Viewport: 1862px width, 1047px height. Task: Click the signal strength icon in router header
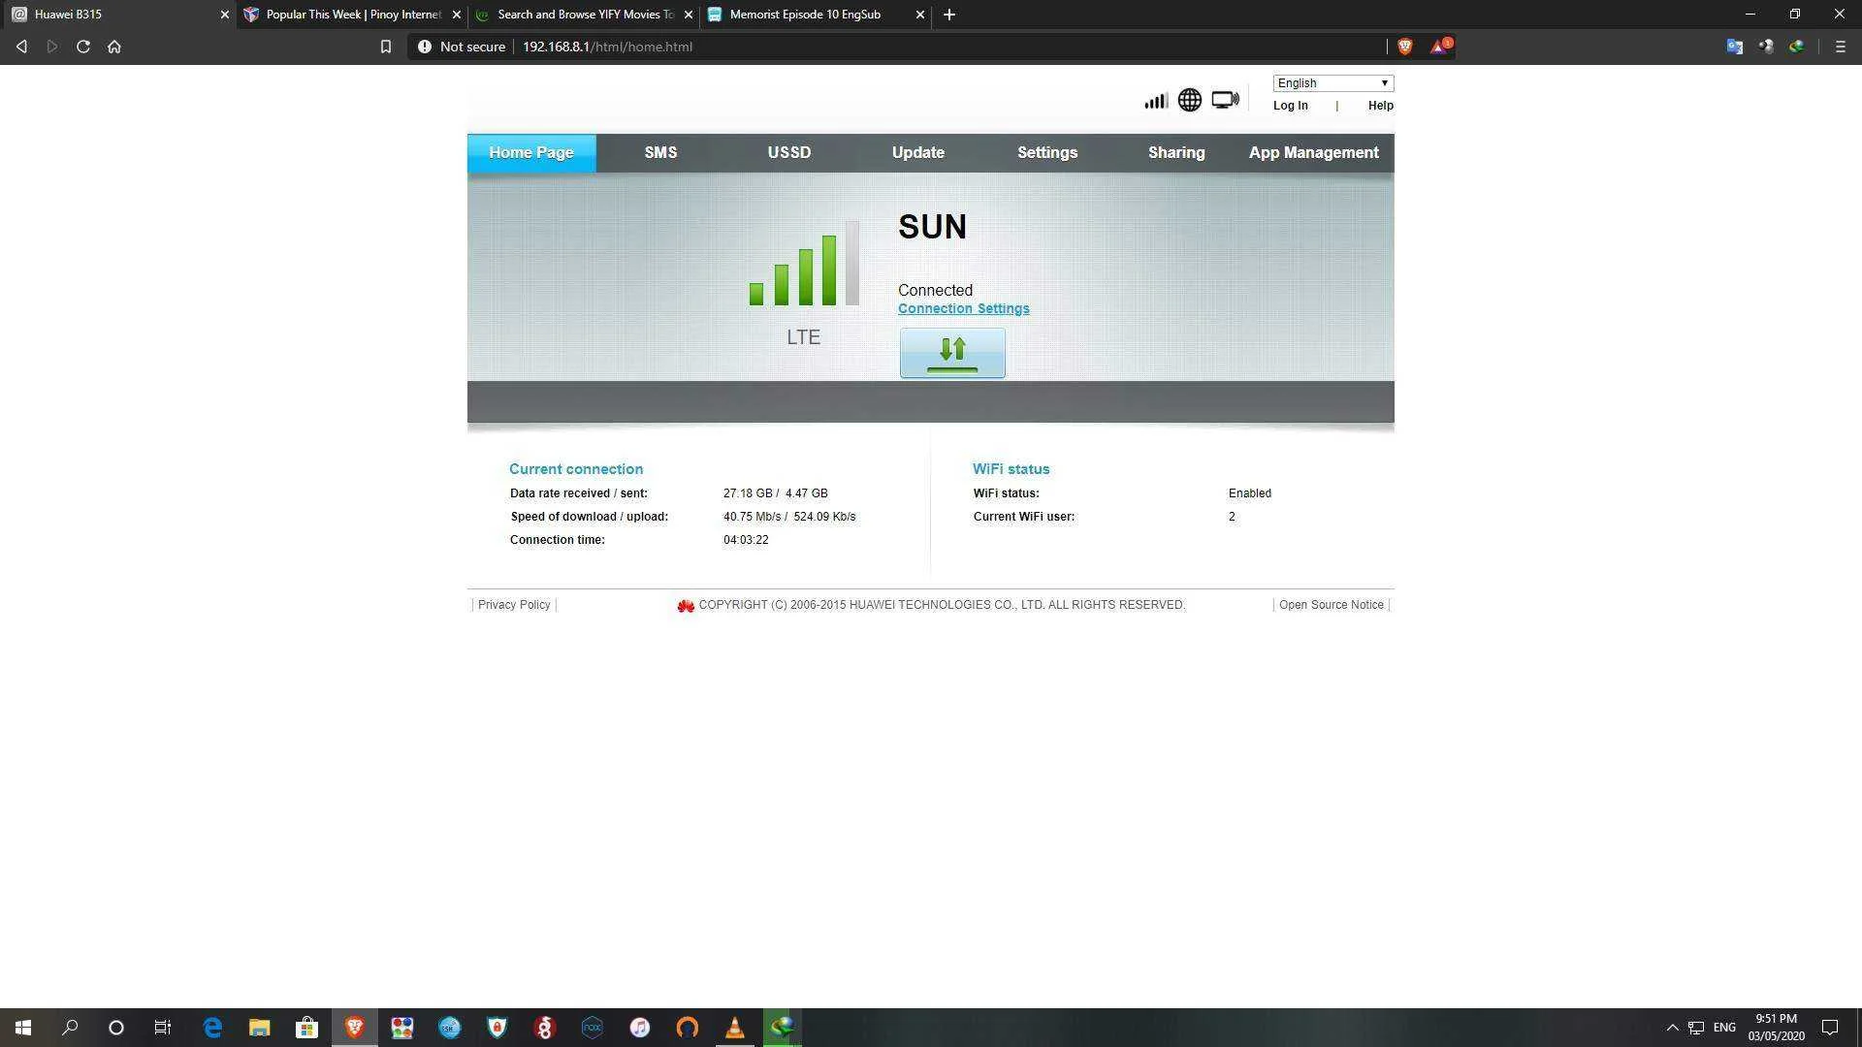pyautogui.click(x=1155, y=100)
